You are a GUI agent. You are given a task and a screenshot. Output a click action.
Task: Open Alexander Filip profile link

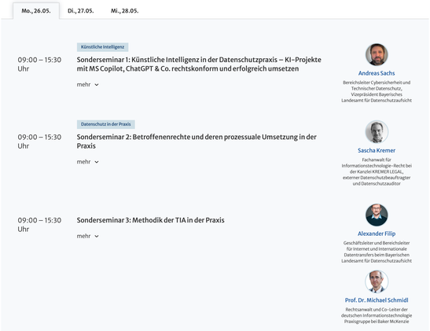point(377,234)
